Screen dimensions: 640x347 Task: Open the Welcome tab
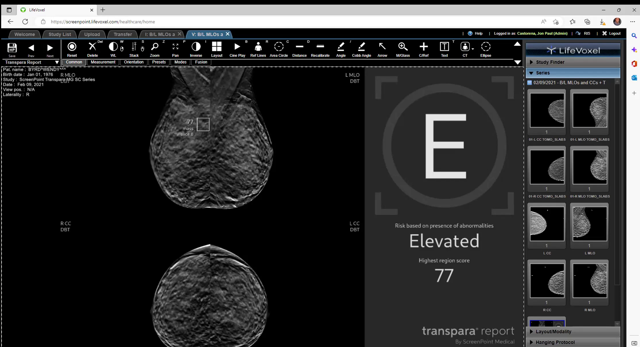click(x=25, y=34)
